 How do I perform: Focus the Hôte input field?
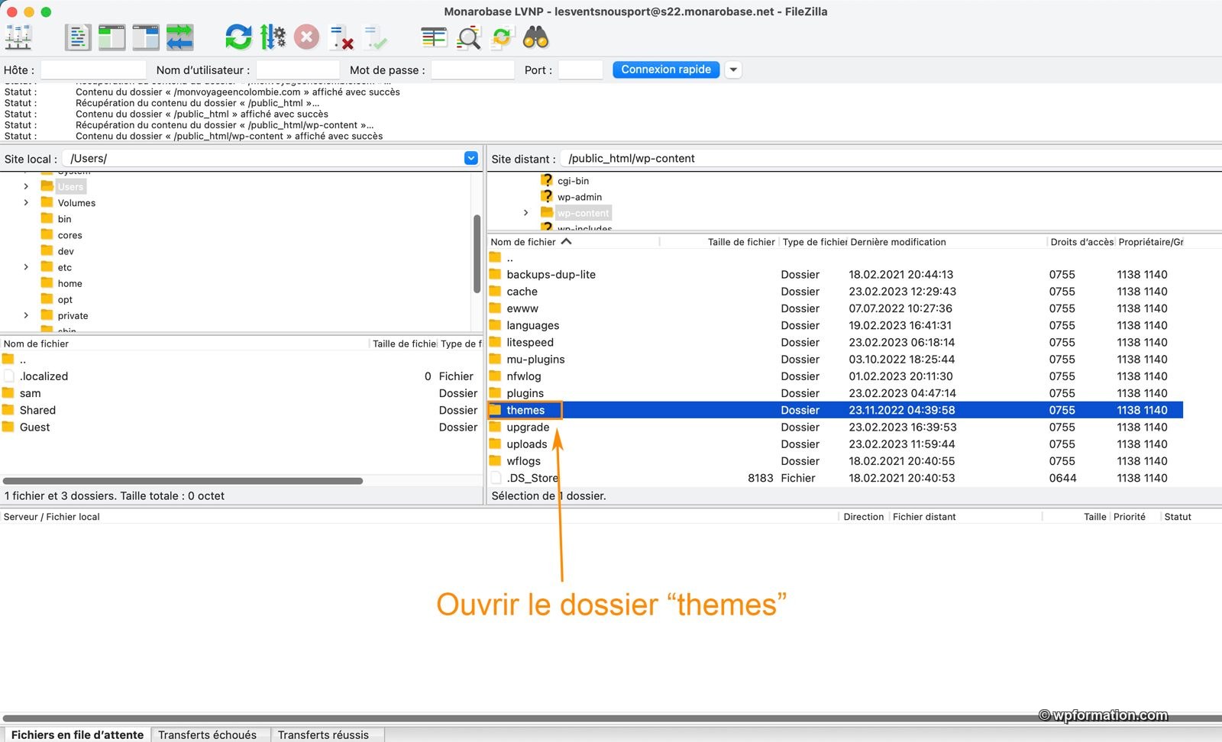point(93,70)
